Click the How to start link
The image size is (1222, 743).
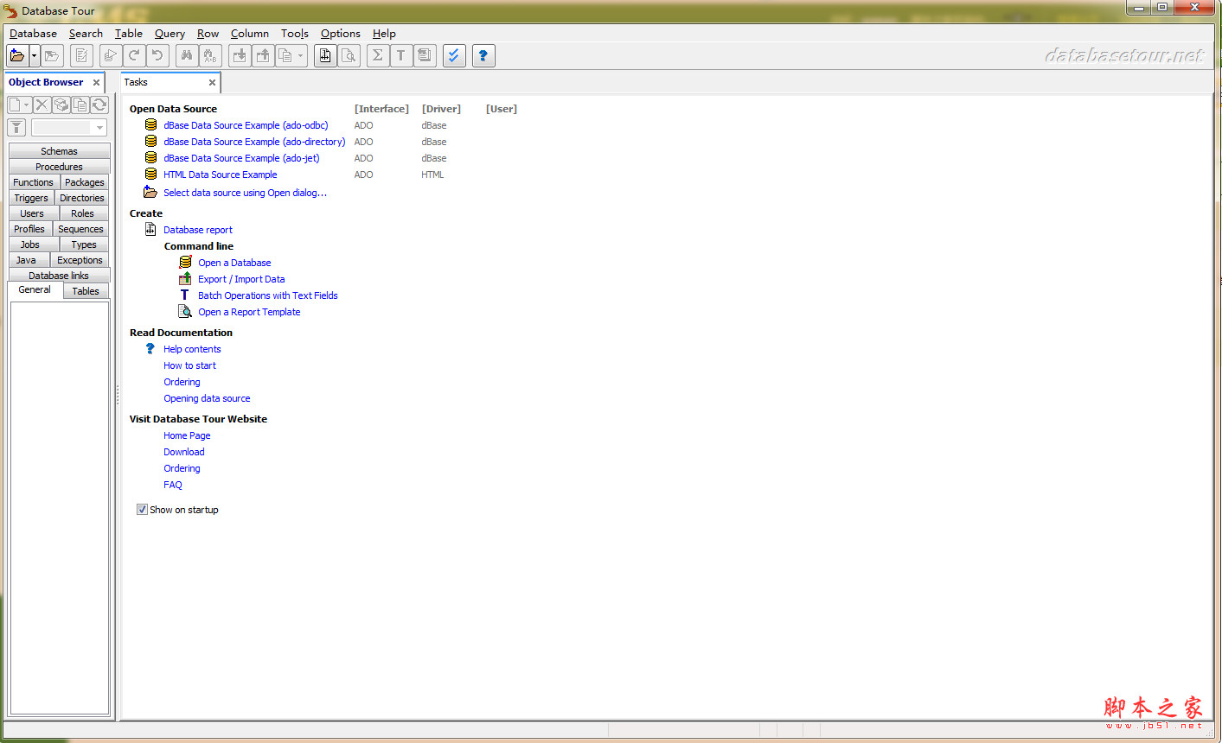coord(189,365)
